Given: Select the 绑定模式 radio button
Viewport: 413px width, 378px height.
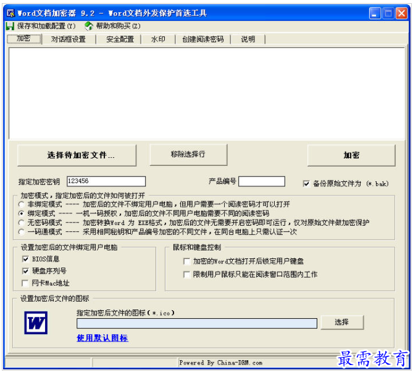Looking at the screenshot, I should point(22,213).
